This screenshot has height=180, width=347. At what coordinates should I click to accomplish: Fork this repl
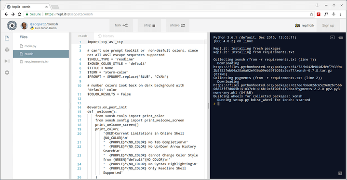click(121, 25)
